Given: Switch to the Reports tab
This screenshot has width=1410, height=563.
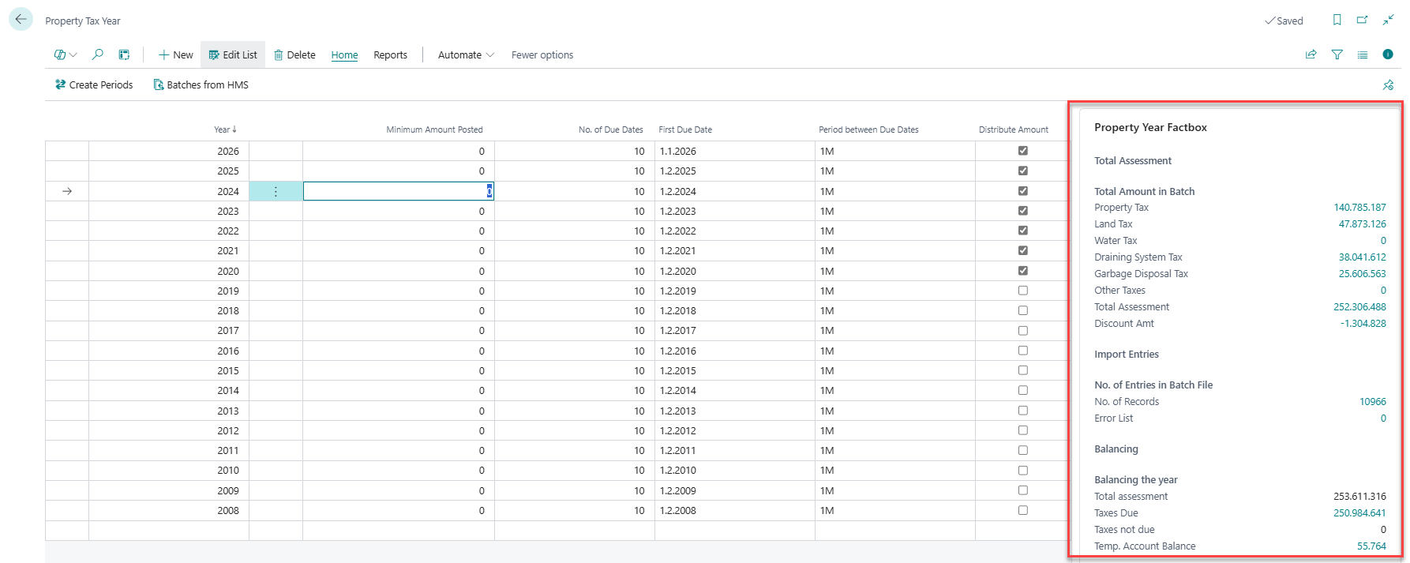Looking at the screenshot, I should point(390,54).
